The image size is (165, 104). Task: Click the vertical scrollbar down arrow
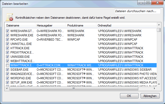point(159,84)
